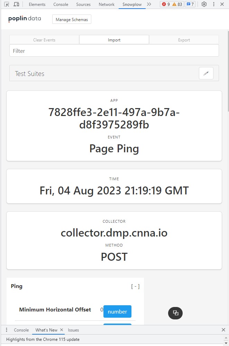The image size is (229, 346).
Task: Open the DevTools three-dot customize menu
Action: pos(213,4)
